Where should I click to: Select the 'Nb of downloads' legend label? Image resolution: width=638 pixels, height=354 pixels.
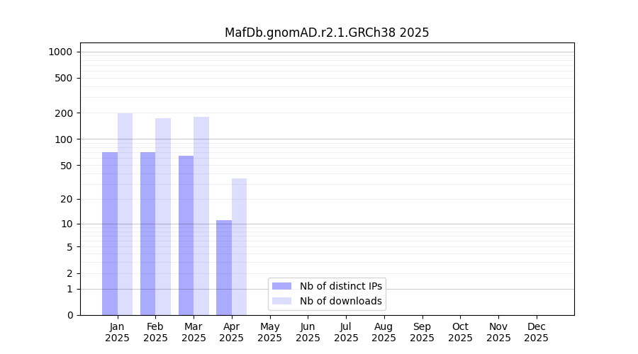pyautogui.click(x=341, y=301)
